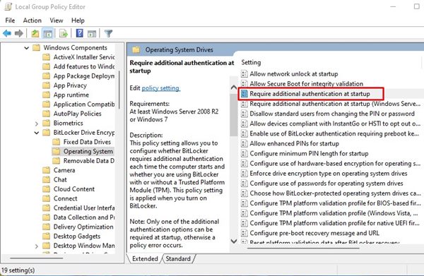Select the App runtime tree item
The image size is (424, 276).
click(x=71, y=95)
